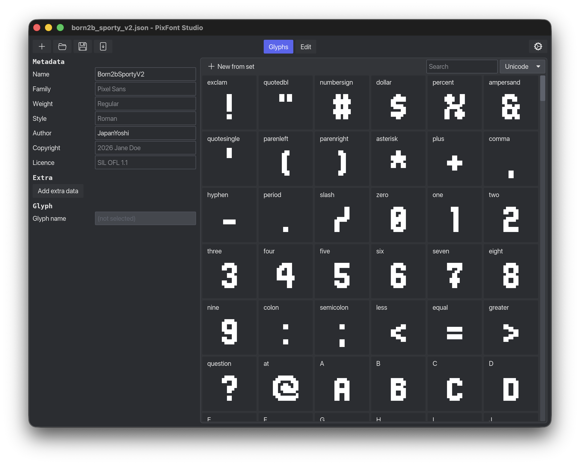The width and height of the screenshot is (580, 465).
Task: Select the quotesingle glyph tile
Action: click(229, 159)
